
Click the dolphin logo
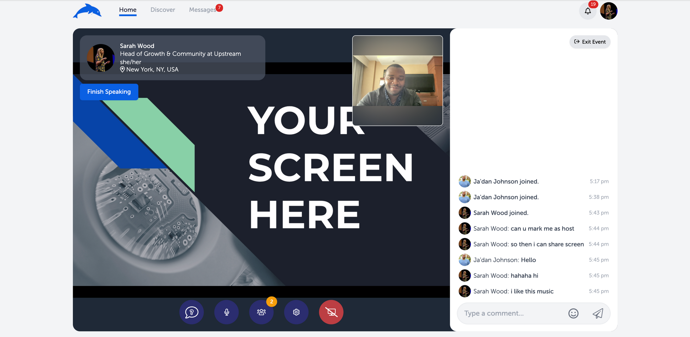point(87,11)
